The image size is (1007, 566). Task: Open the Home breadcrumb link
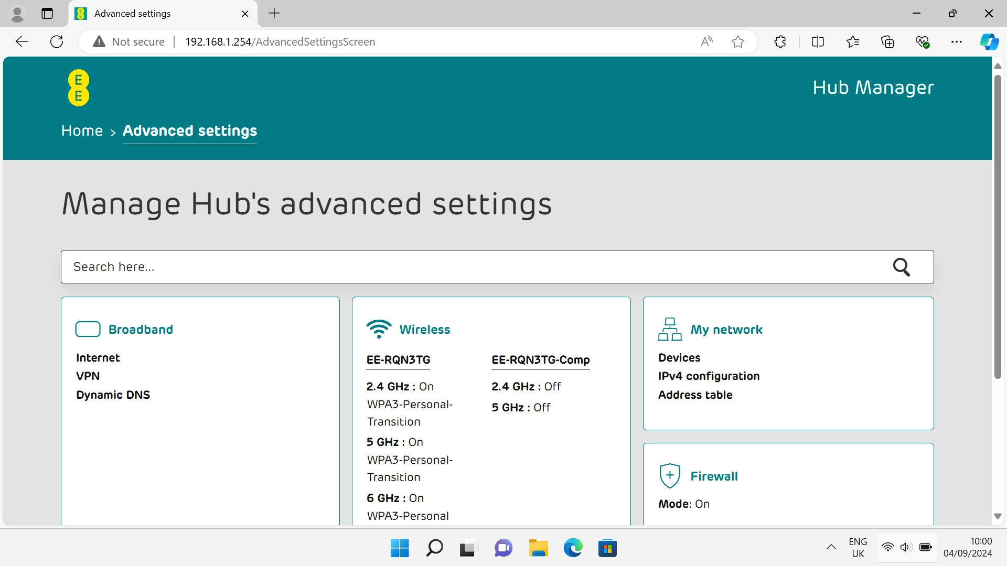click(x=82, y=130)
